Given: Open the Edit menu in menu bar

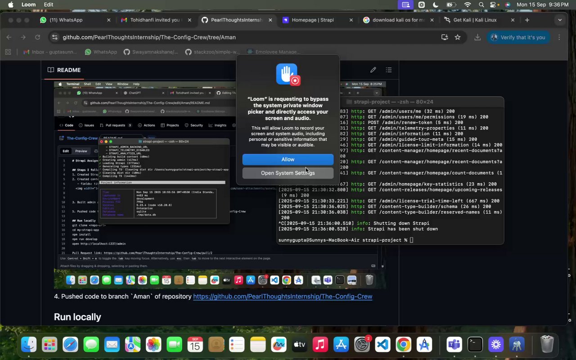Looking at the screenshot, I should tap(49, 4).
